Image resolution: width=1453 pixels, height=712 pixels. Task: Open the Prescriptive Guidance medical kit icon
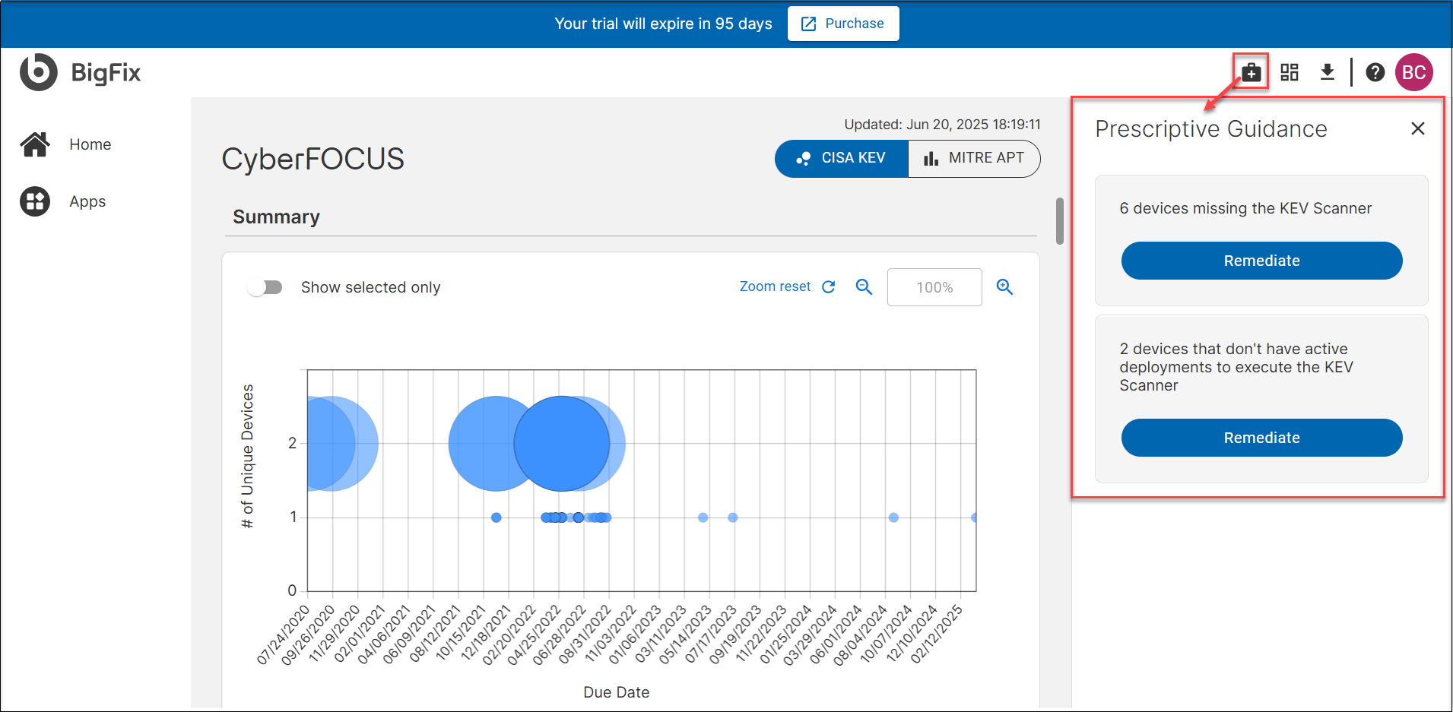tap(1251, 72)
